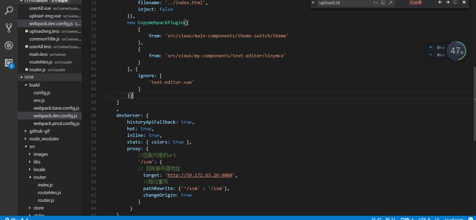476x220 pixels.
Task: Go to previous match in find widget
Action: coord(440,2)
